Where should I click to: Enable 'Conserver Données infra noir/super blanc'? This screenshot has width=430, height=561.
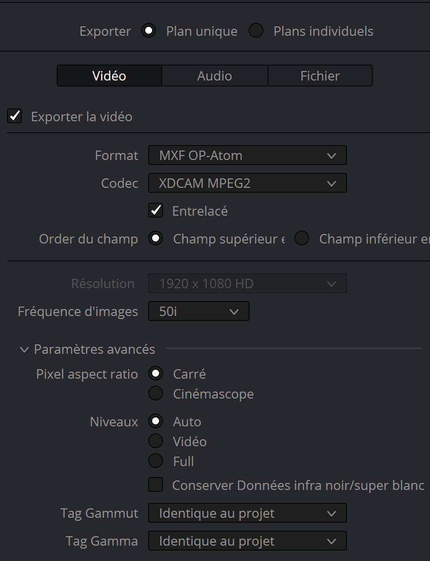click(x=156, y=485)
